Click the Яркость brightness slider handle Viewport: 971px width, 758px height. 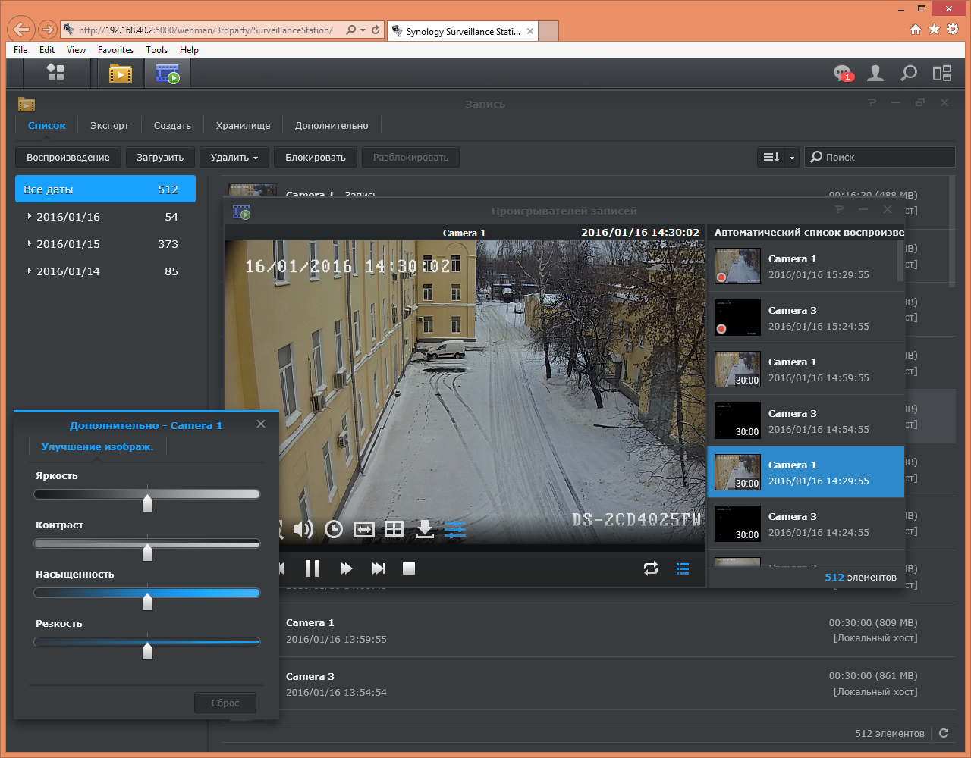click(x=148, y=503)
